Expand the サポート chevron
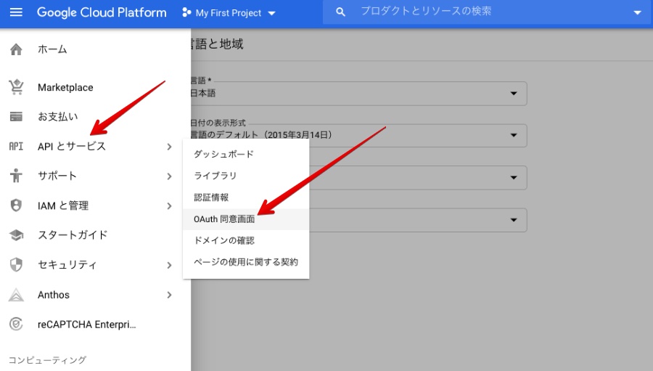653x371 pixels. tap(169, 176)
